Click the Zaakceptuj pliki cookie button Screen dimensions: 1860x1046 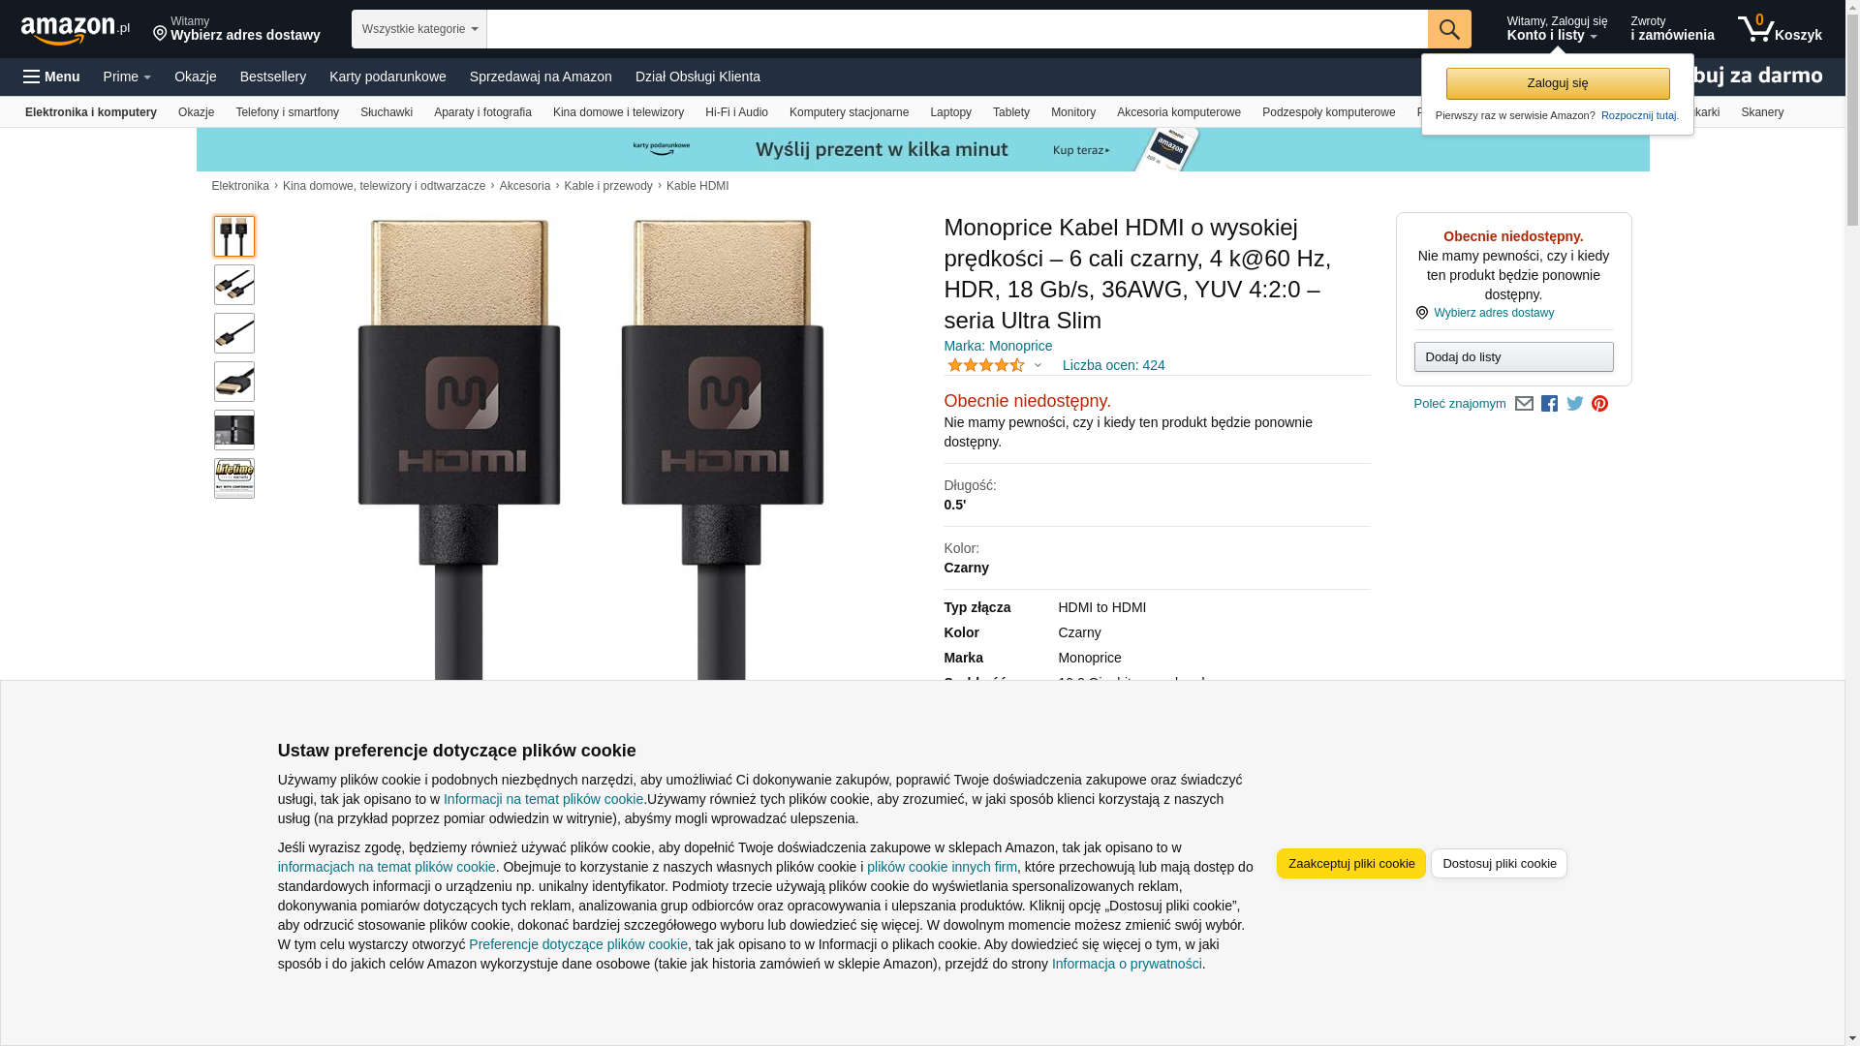point(1351,864)
